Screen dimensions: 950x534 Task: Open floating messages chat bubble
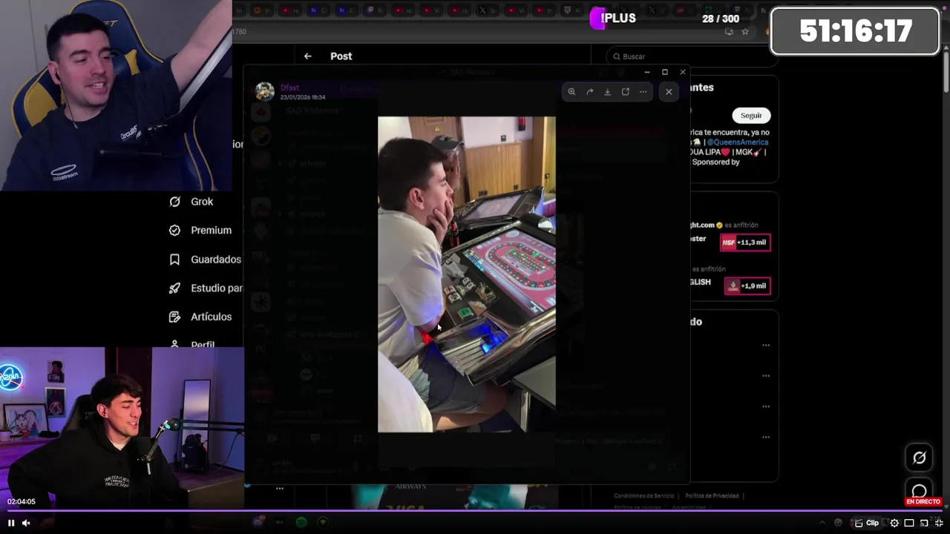[x=919, y=491]
